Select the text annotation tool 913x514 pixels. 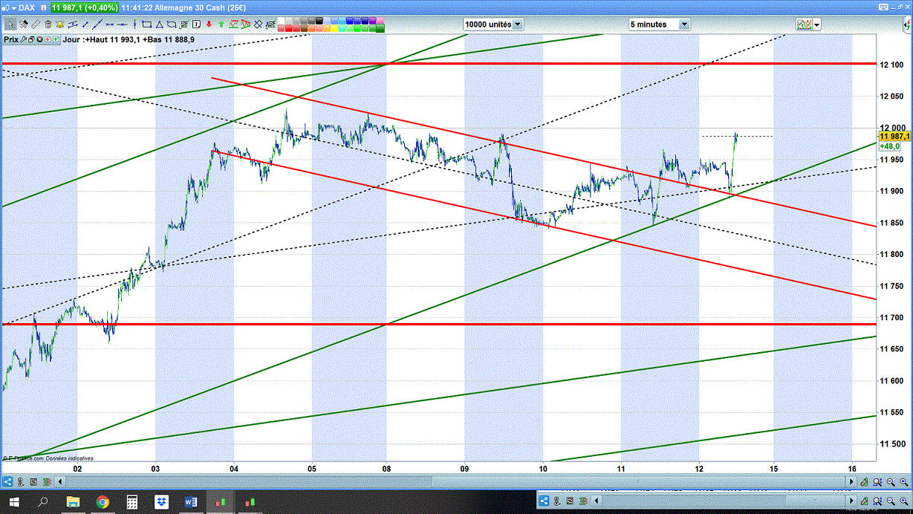click(196, 25)
